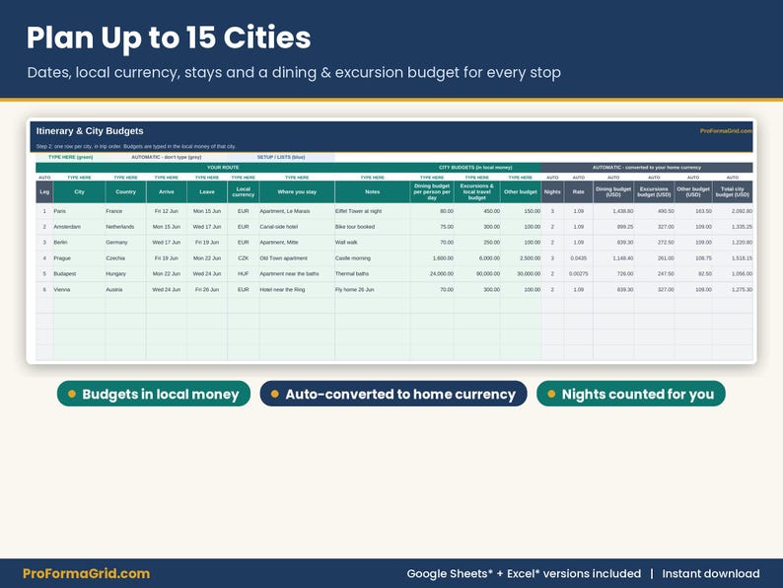The width and height of the screenshot is (783, 588).
Task: Select the 'Thermal baths' note cell
Action: point(372,273)
